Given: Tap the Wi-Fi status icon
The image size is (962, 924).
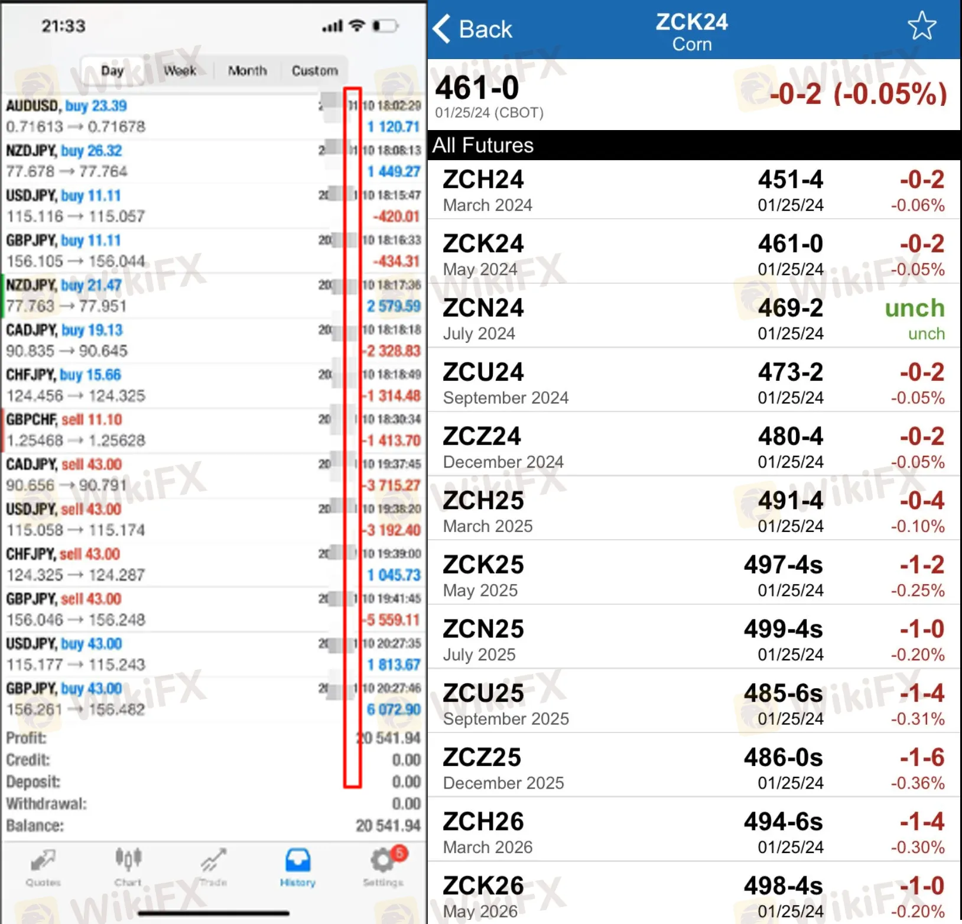Looking at the screenshot, I should tap(357, 25).
